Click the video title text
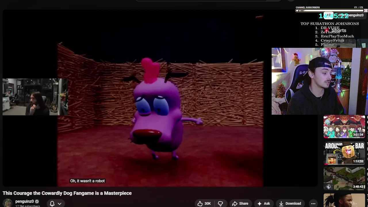368x207 pixels. (x=67, y=193)
